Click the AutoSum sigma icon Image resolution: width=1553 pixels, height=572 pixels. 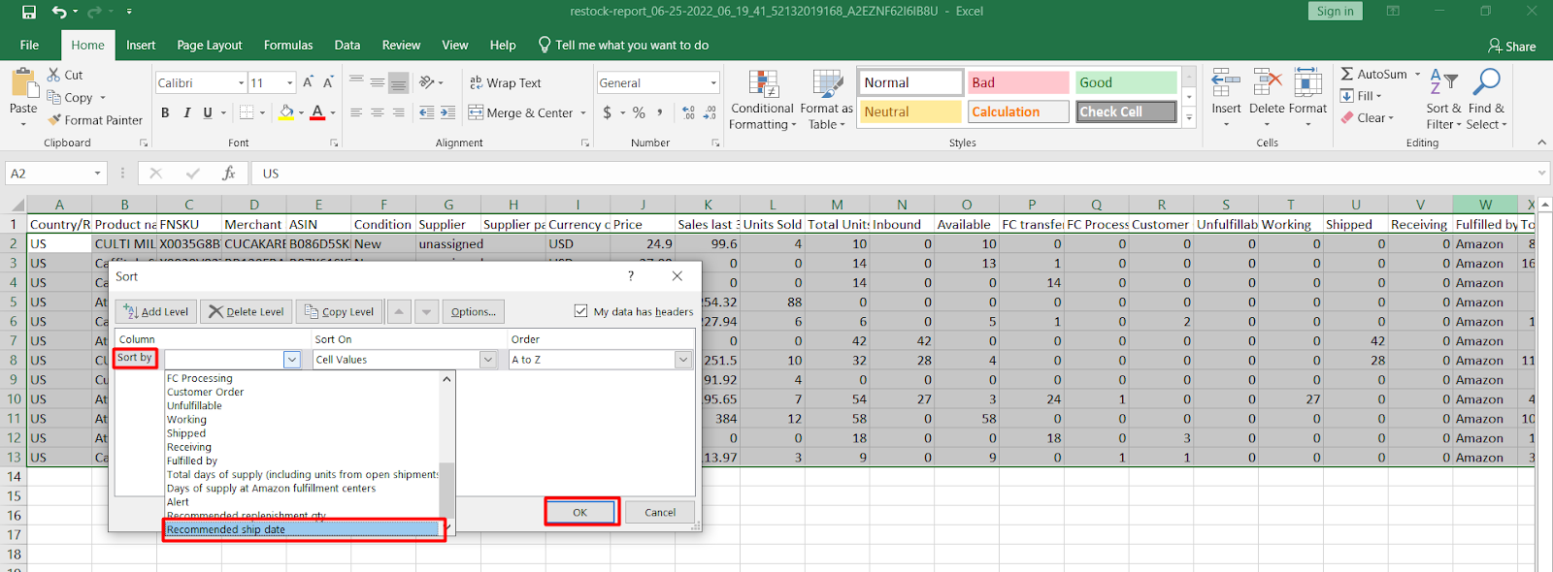[1347, 75]
